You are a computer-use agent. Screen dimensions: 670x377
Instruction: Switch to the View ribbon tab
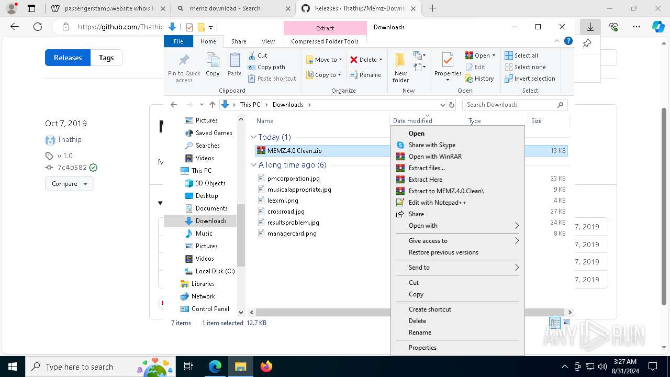(268, 41)
